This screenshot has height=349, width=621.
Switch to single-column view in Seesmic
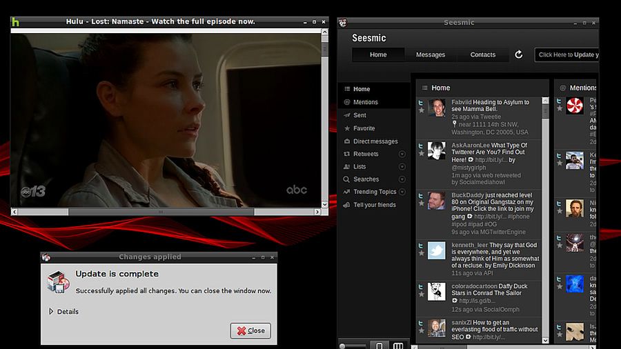(x=379, y=346)
